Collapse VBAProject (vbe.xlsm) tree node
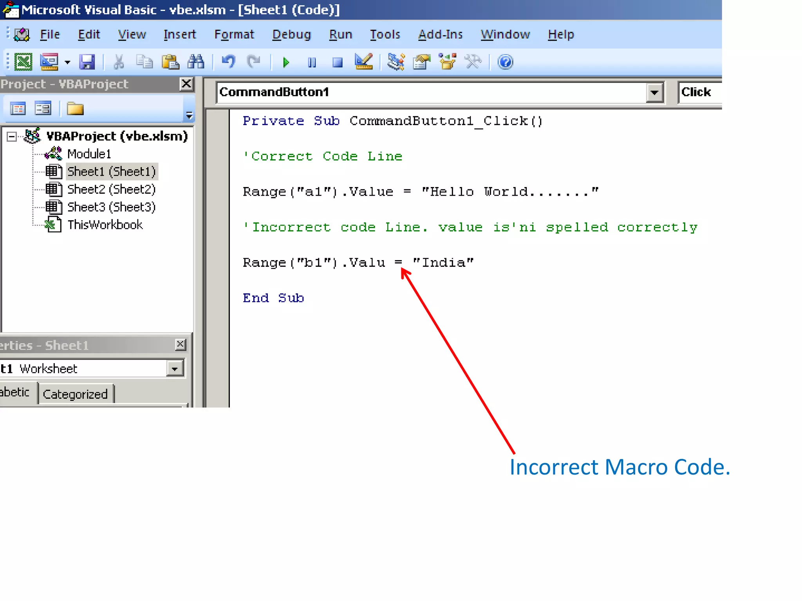 click(x=12, y=137)
